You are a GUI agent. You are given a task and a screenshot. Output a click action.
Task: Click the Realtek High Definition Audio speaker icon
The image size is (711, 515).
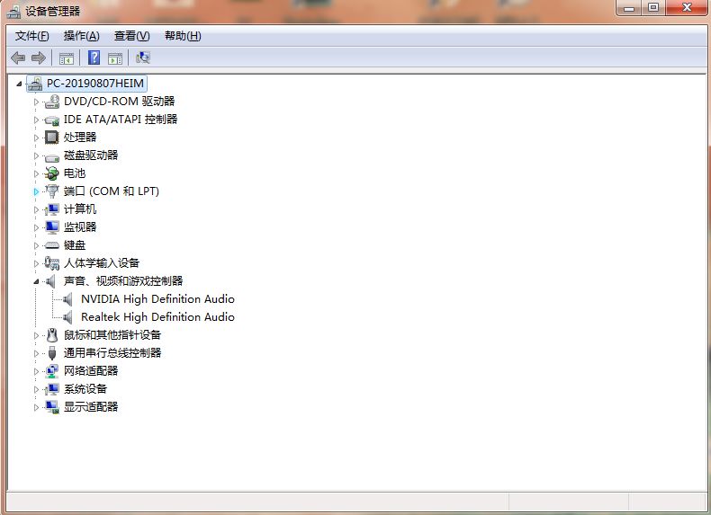pos(68,317)
